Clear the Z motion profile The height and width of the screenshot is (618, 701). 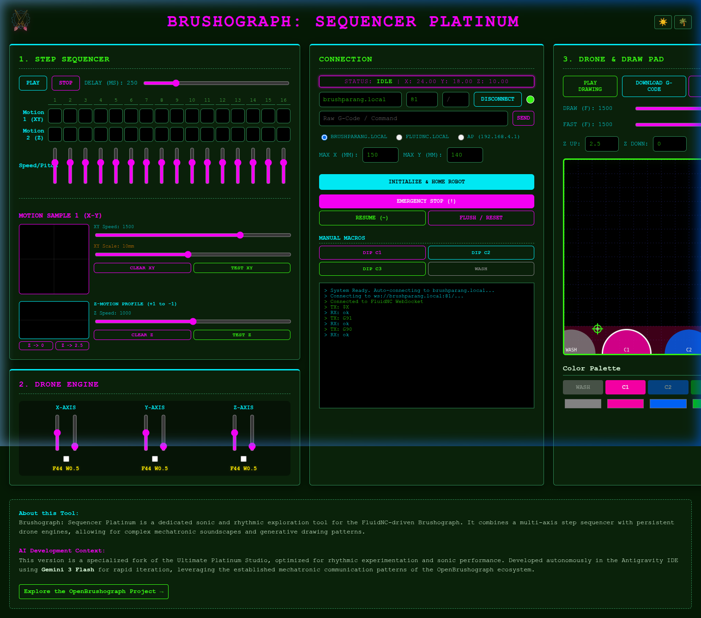pos(142,335)
